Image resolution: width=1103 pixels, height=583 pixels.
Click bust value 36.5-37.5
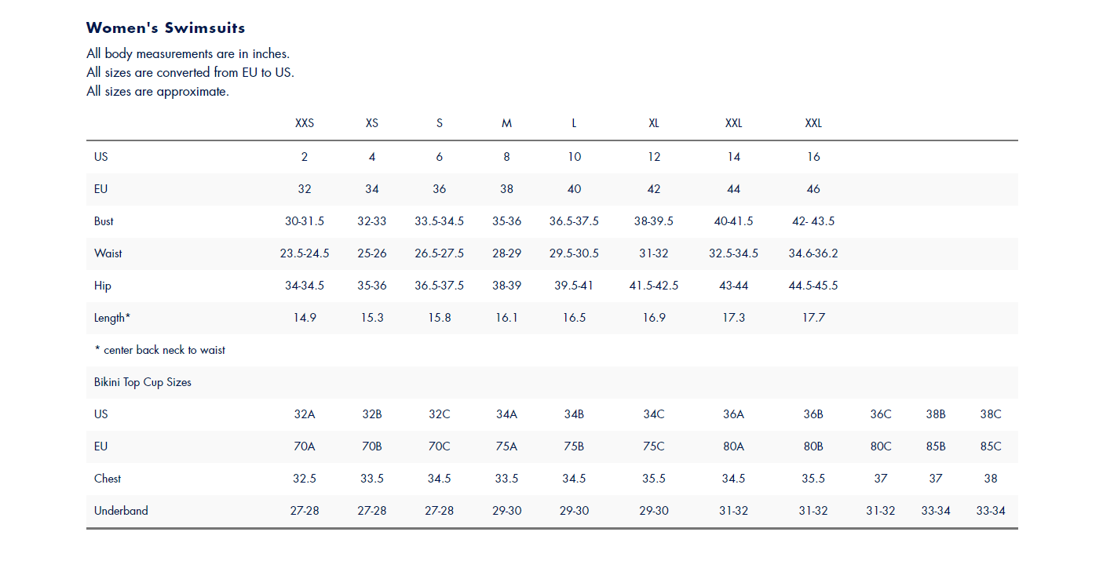[x=574, y=221]
